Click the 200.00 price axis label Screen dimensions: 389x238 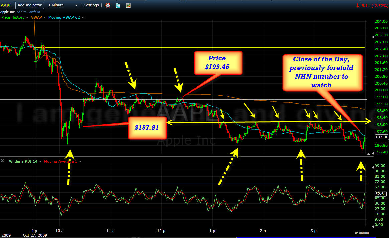(381, 90)
